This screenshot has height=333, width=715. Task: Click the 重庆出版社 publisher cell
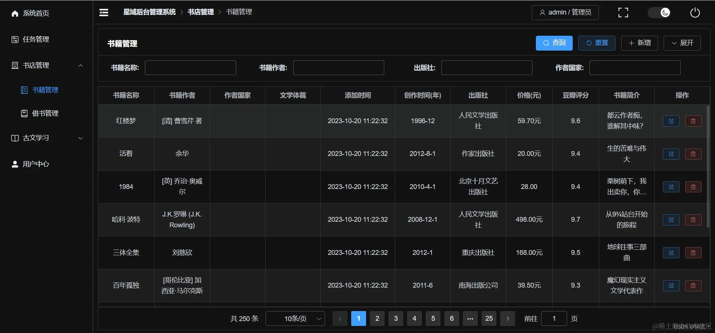[x=478, y=253]
